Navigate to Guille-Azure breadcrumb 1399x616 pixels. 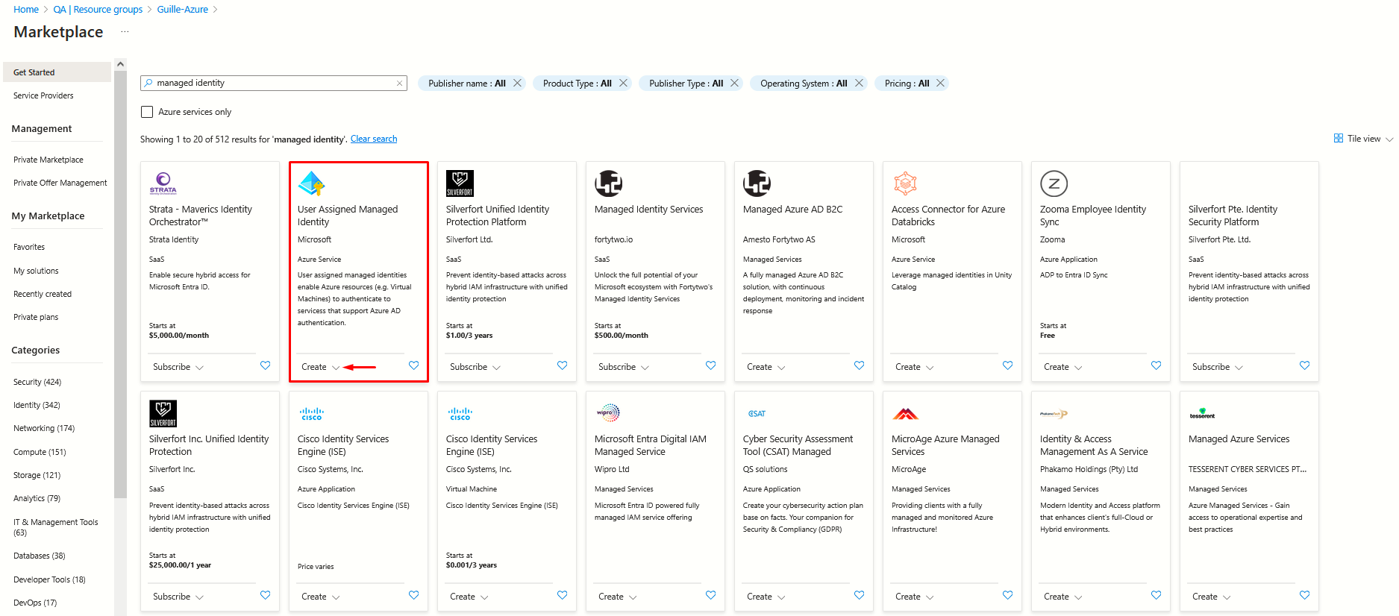182,10
